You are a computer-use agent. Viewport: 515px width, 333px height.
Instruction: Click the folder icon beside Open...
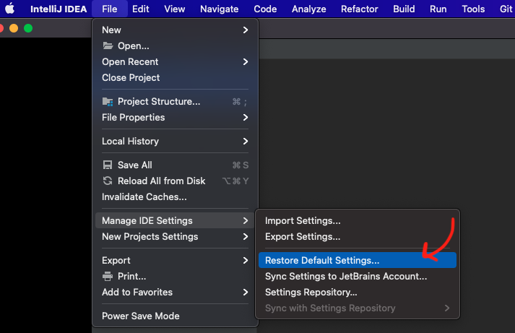(108, 46)
